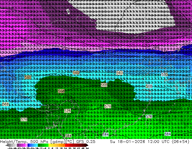
Task: Click the '-54' legend scale value
Action: point(10,148)
